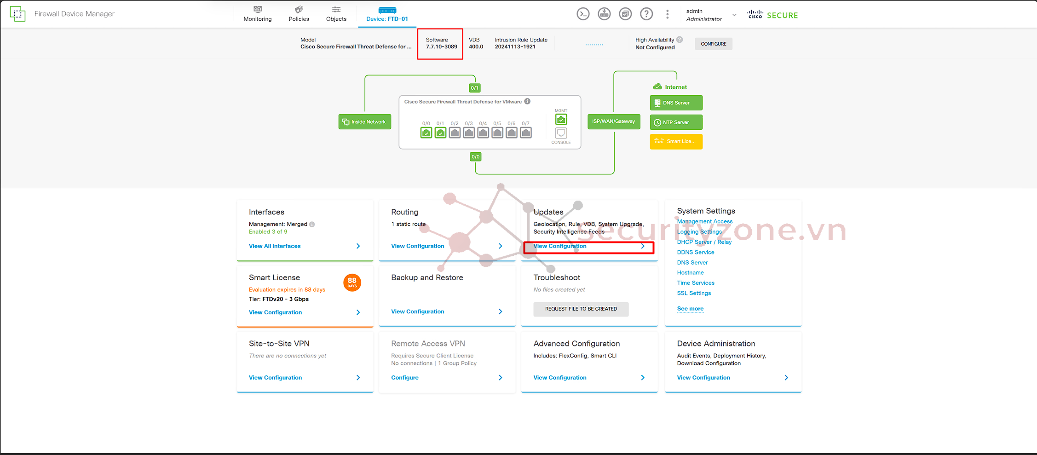Image resolution: width=1037 pixels, height=455 pixels.
Task: Click info icon beside Management: Merged
Action: [x=312, y=225]
